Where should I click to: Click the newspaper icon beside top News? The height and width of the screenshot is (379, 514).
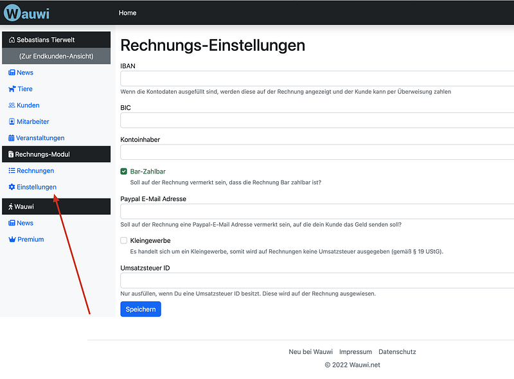[12, 73]
